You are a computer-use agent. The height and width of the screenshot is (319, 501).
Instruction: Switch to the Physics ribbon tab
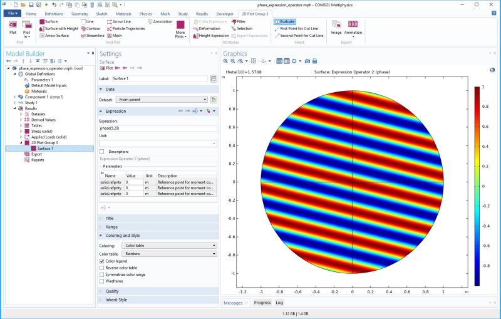(146, 14)
